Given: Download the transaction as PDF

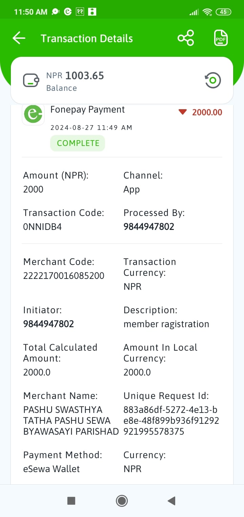Looking at the screenshot, I should [x=221, y=38].
